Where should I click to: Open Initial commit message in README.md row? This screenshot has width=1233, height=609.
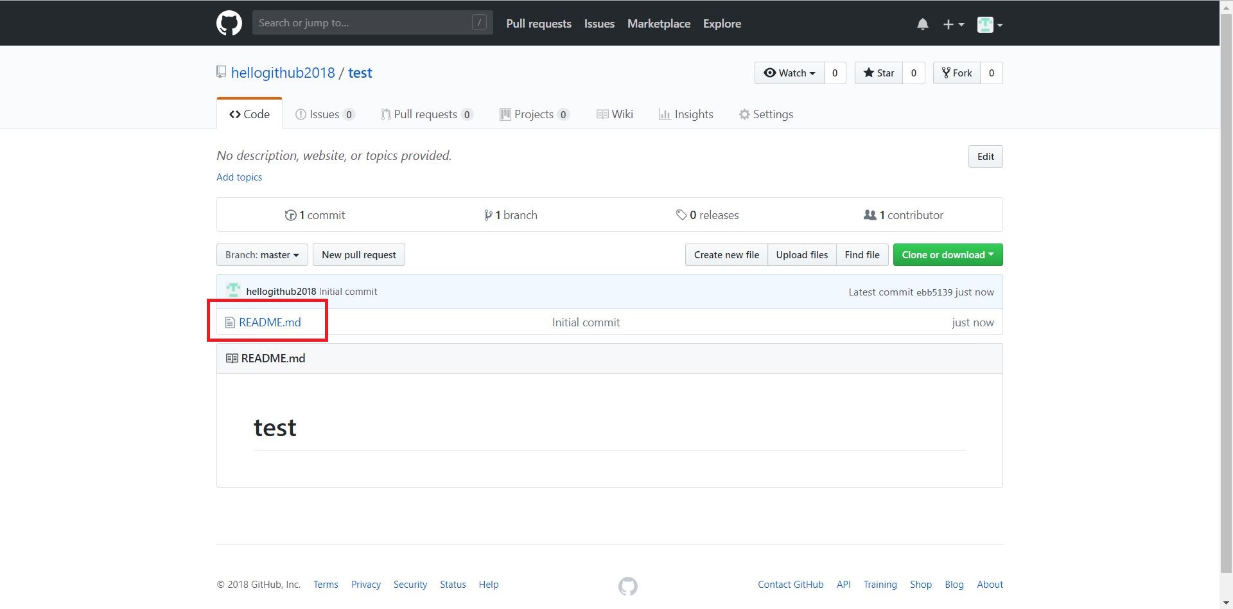pyautogui.click(x=586, y=322)
